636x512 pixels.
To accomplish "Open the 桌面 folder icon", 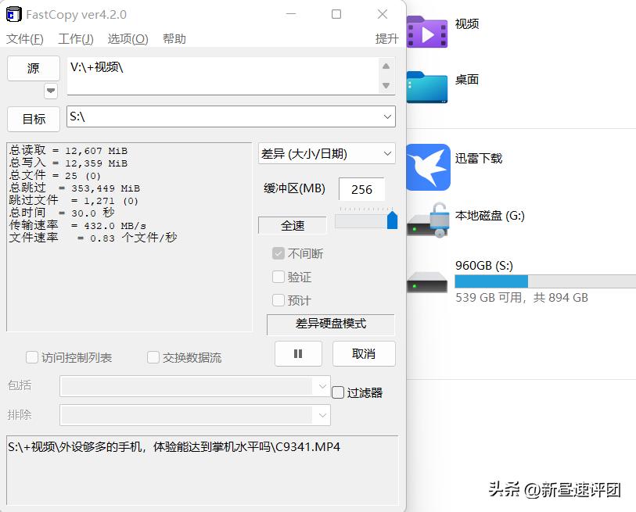I will (427, 88).
